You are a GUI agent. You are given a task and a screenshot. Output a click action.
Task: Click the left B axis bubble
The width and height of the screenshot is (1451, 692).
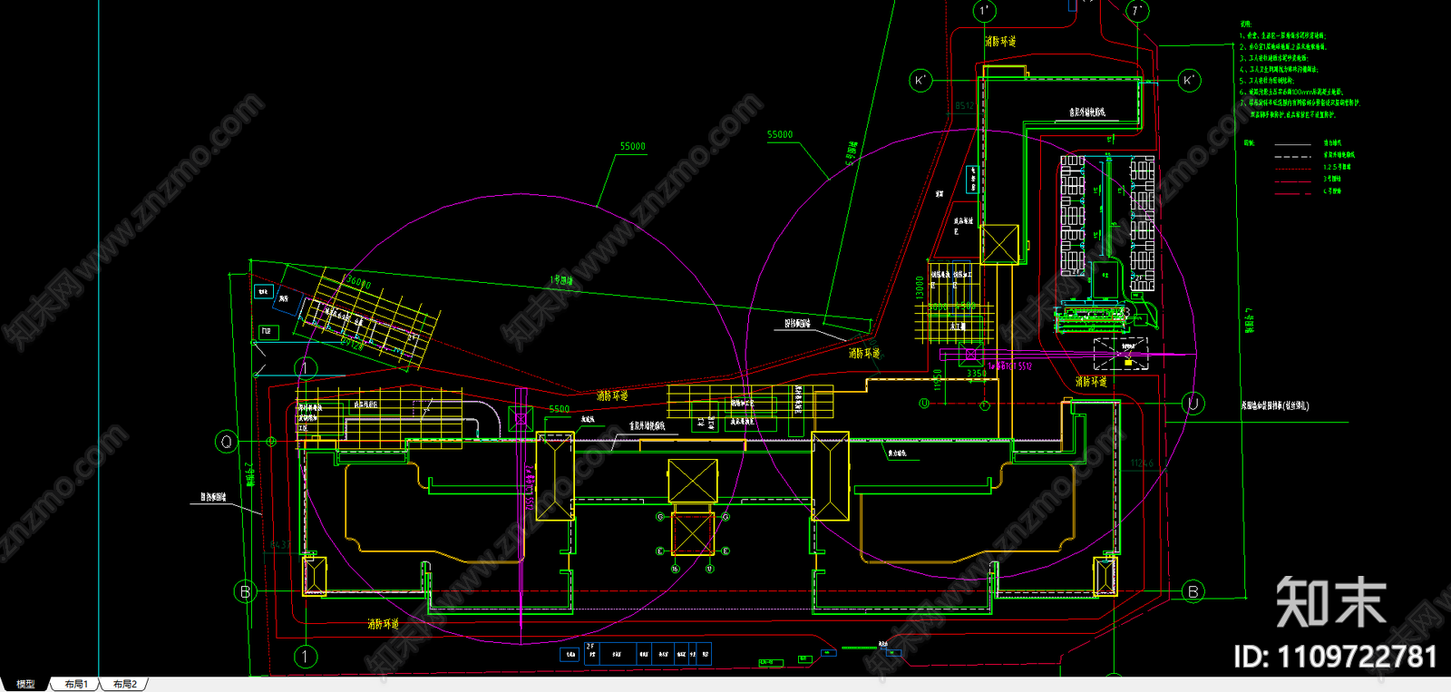click(x=245, y=592)
